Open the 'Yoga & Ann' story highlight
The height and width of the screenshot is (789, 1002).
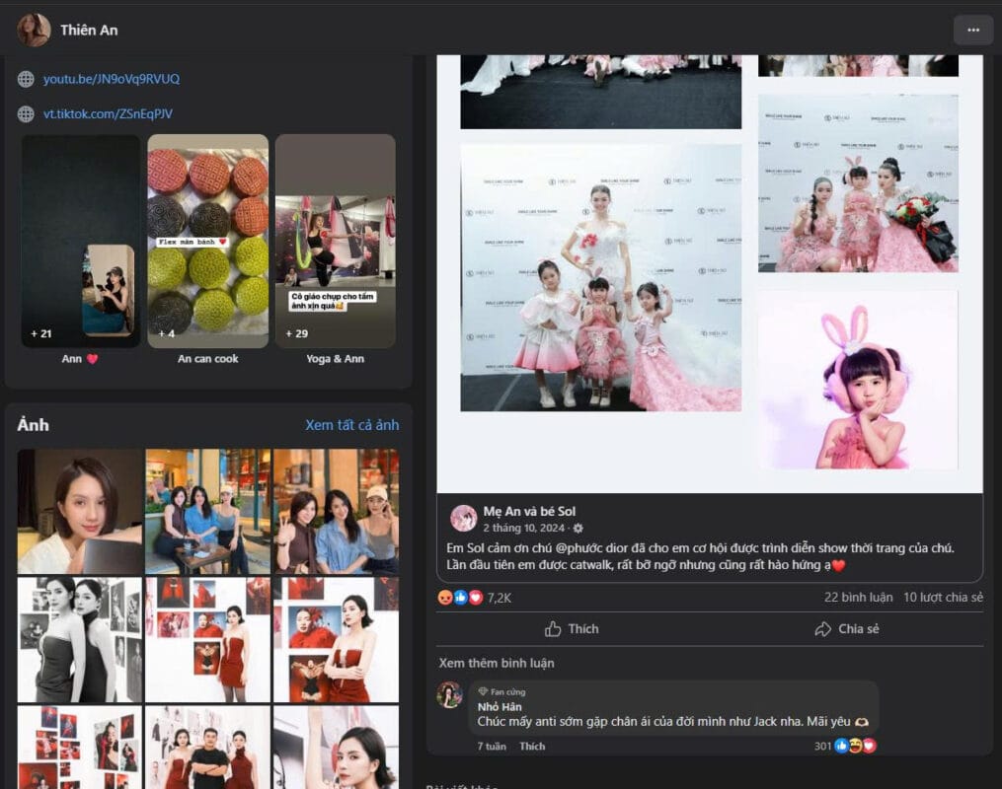click(x=335, y=242)
